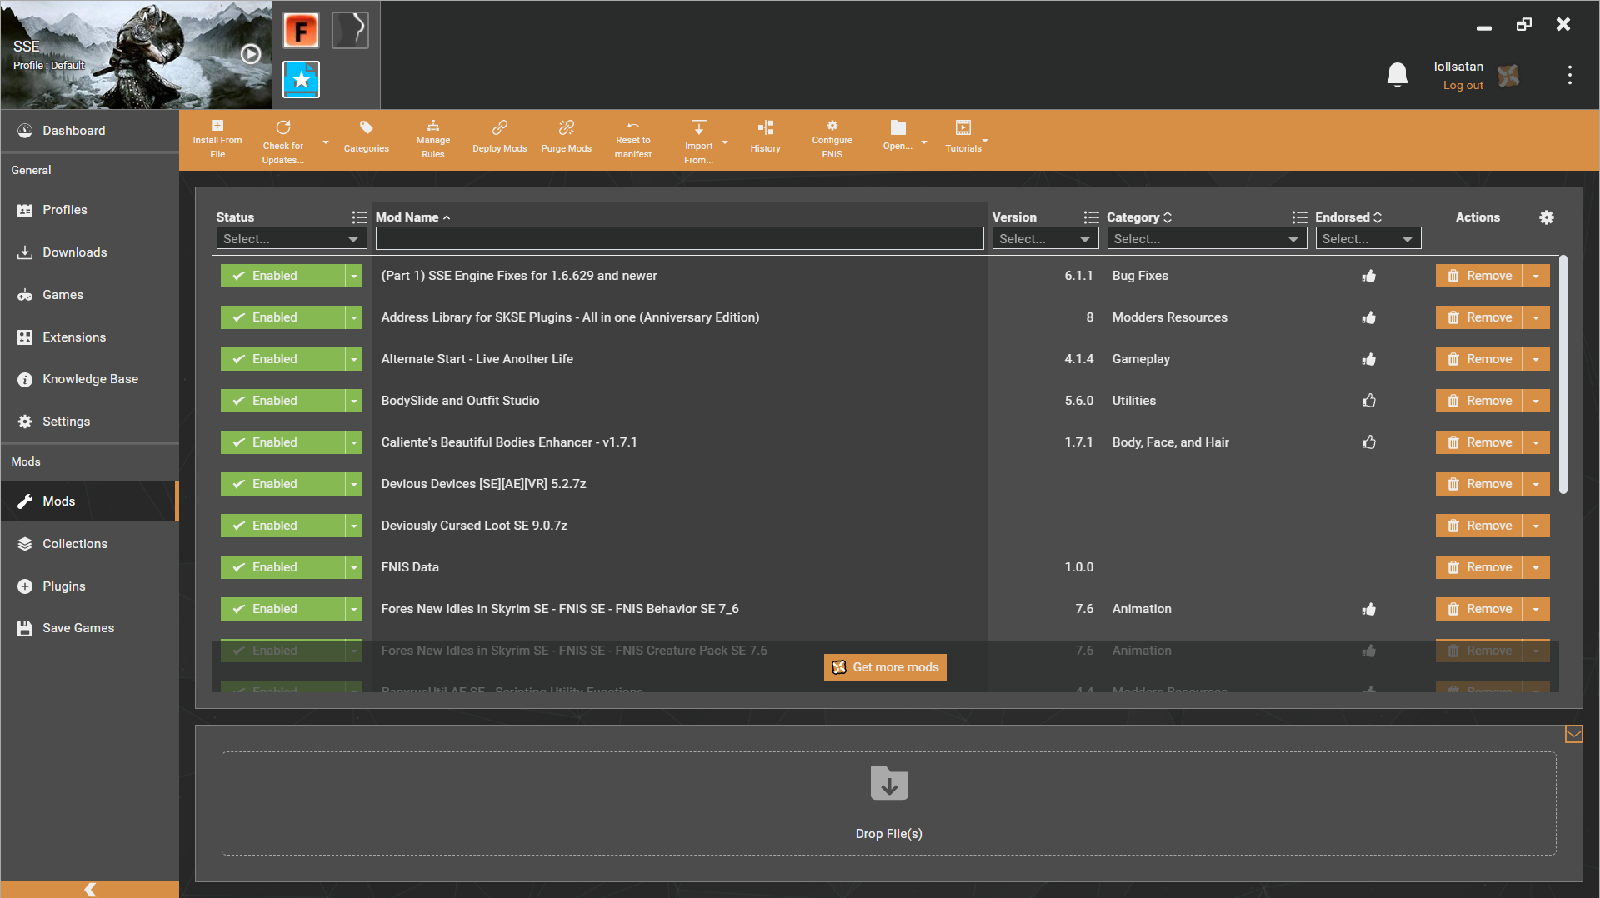
Task: Disable the Alternate Start - Live Another Life mod
Action: 282,359
